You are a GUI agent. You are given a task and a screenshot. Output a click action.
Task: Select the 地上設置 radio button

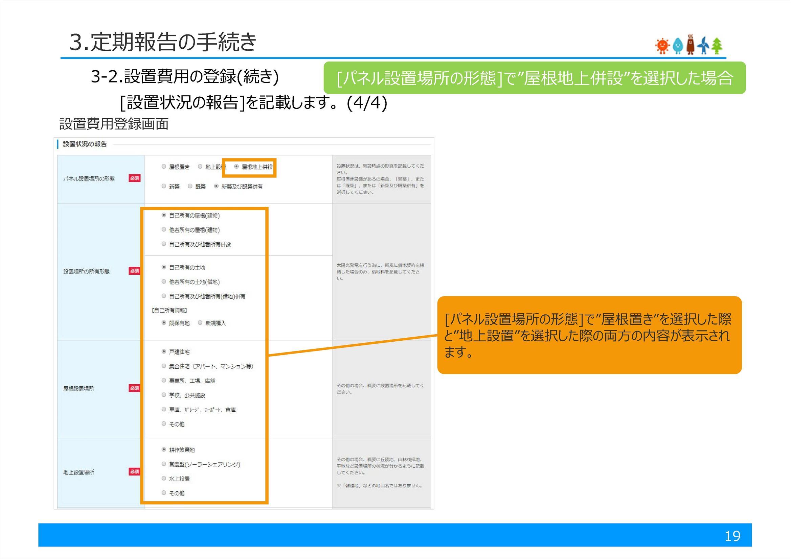click(199, 167)
